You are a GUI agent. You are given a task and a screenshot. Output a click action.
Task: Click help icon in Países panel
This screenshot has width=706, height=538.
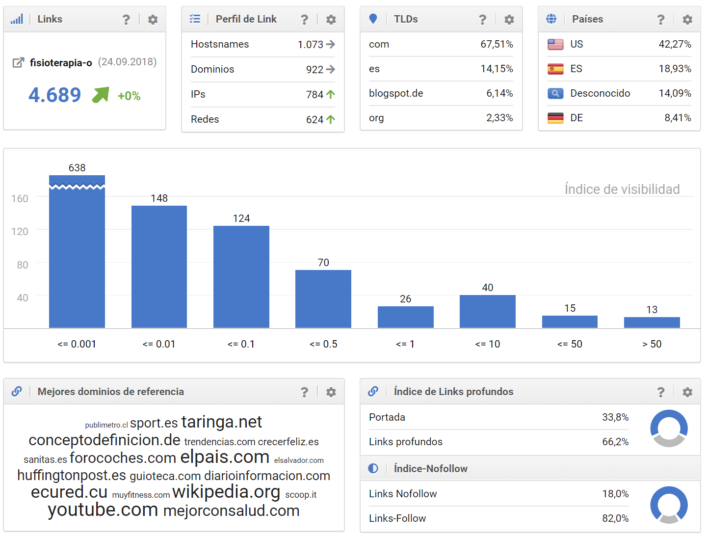click(660, 20)
